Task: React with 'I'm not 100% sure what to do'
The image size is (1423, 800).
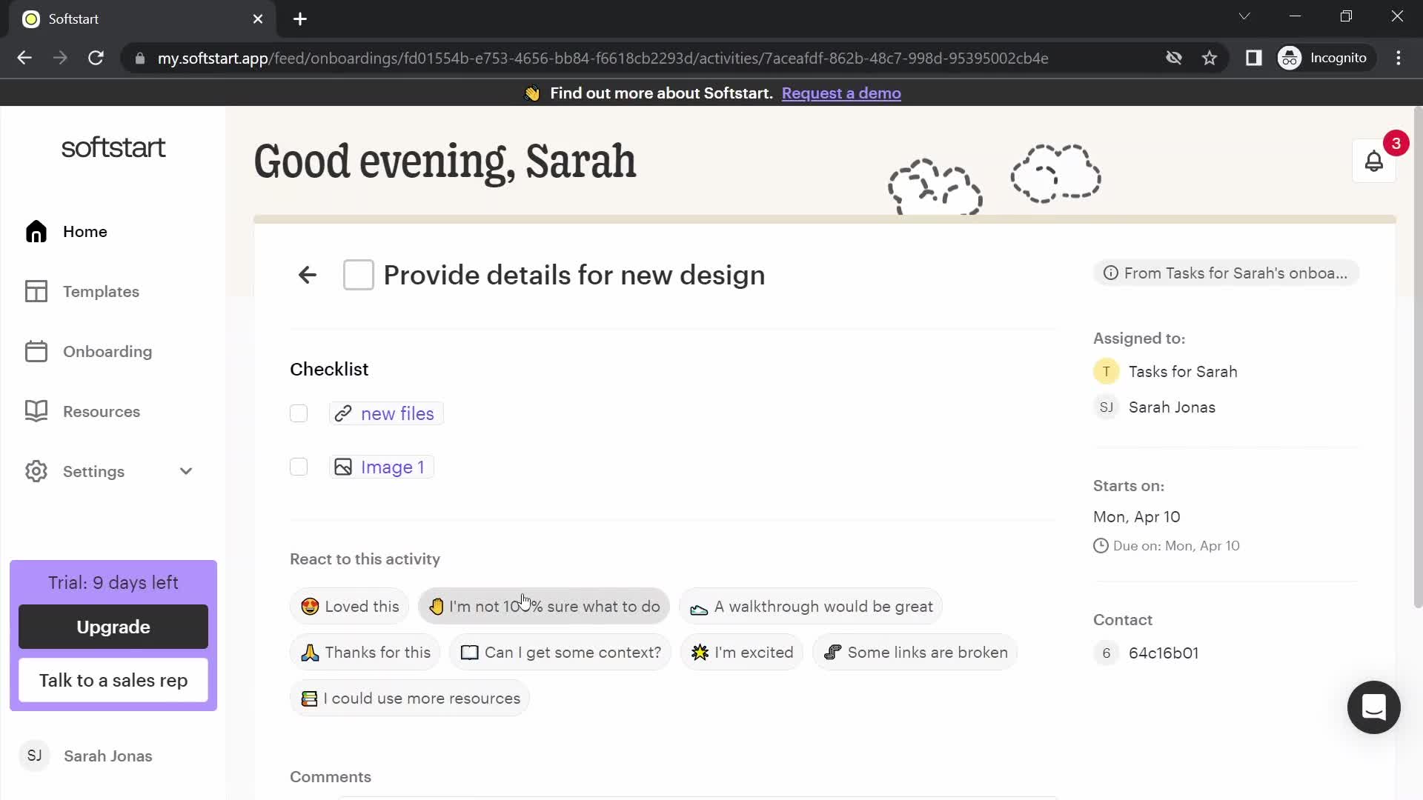Action: pyautogui.click(x=543, y=607)
